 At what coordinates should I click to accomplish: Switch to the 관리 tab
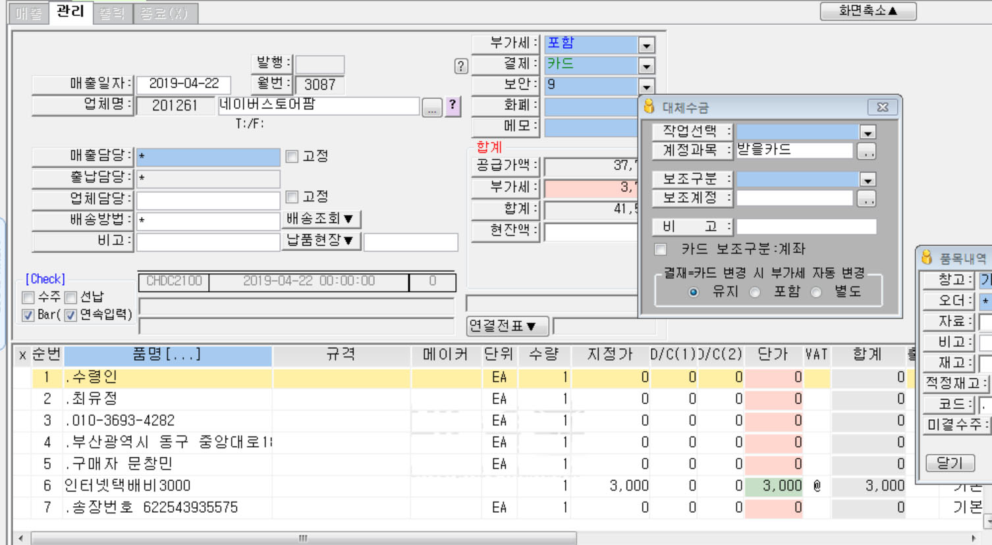(x=70, y=12)
